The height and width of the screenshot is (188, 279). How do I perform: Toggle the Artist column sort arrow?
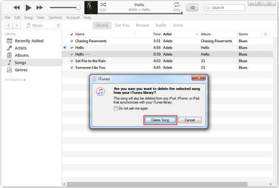click(197, 34)
